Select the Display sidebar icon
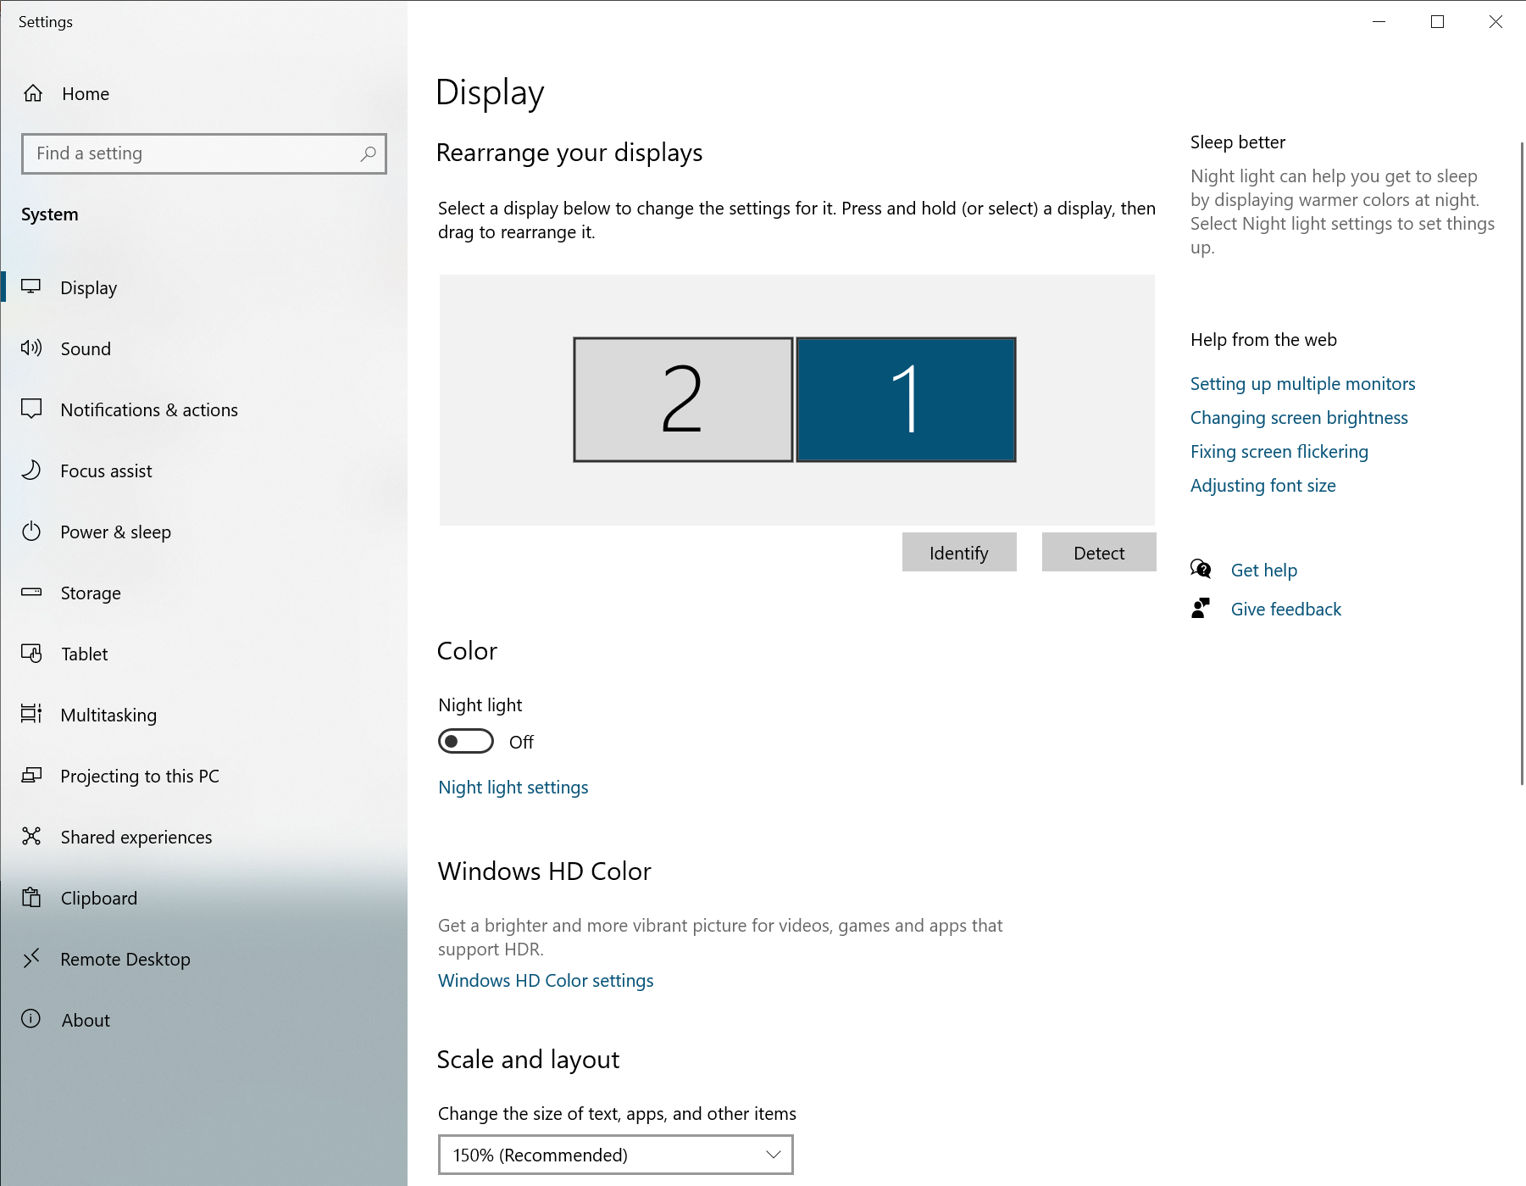Viewport: 1526px width, 1186px height. coord(32,287)
